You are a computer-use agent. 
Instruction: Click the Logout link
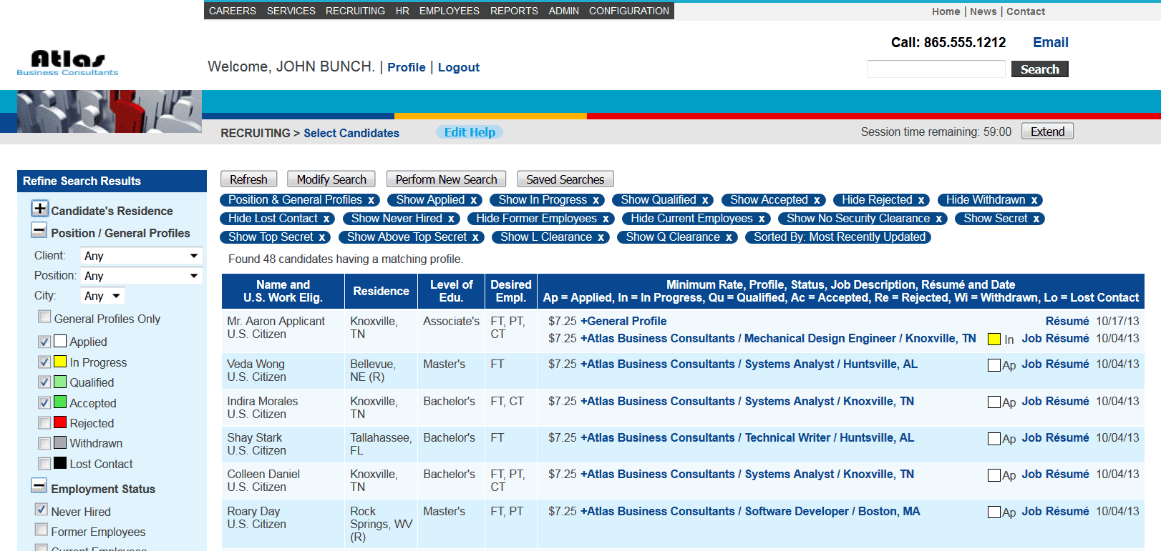tap(459, 67)
